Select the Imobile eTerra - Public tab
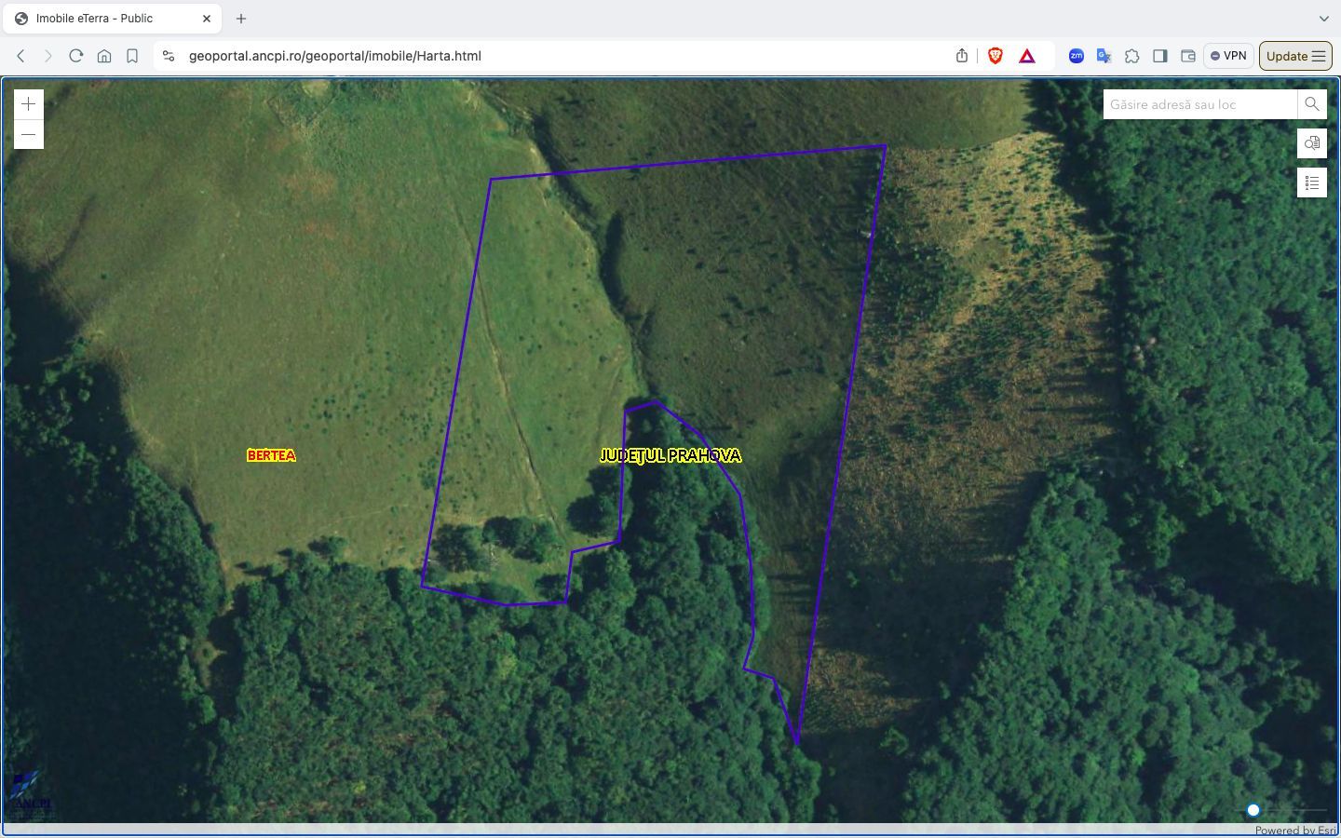Viewport: 1341px width, 838px height. tap(112, 18)
